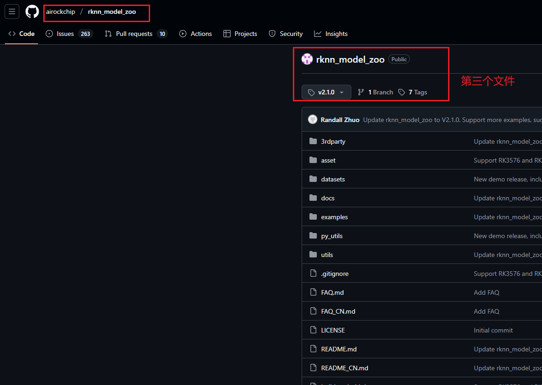542x385 pixels.
Task: Click the py_utils folder icon
Action: [x=313, y=235]
